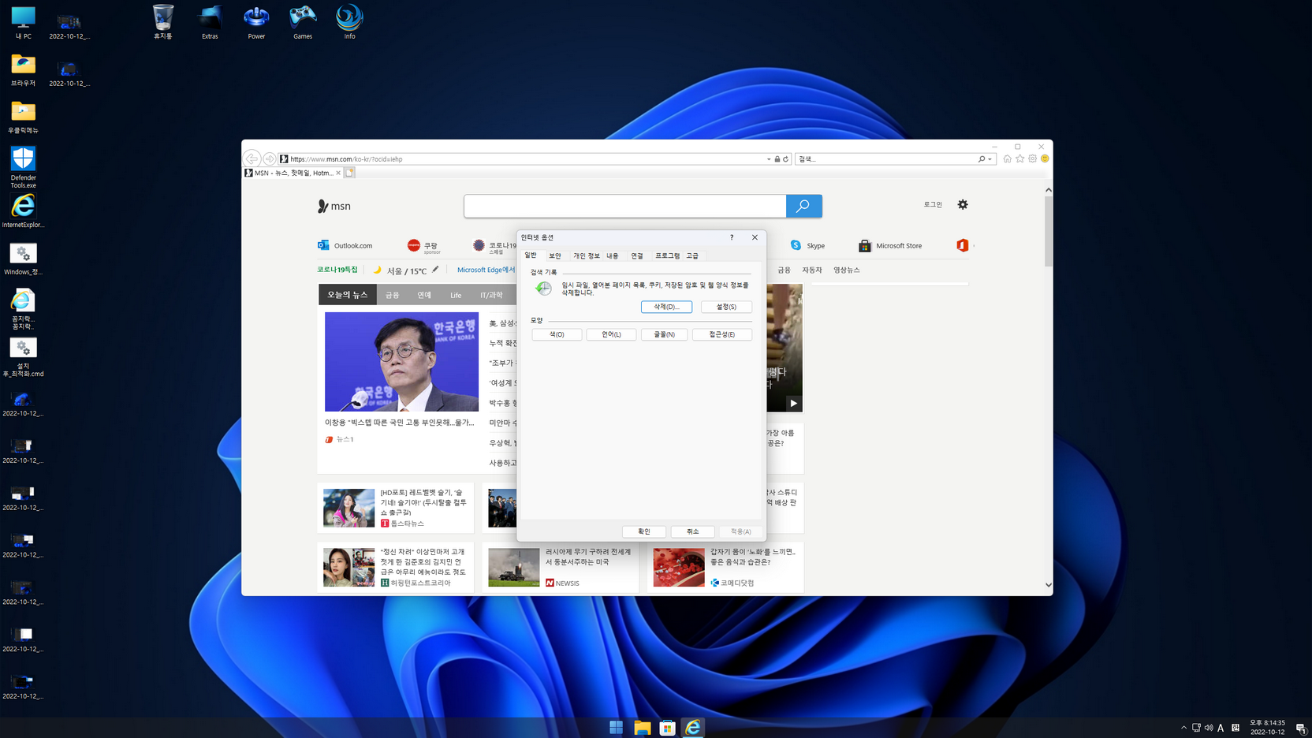Open the Internet Explorer home page icon
Image resolution: width=1312 pixels, height=738 pixels.
pos(1007,158)
